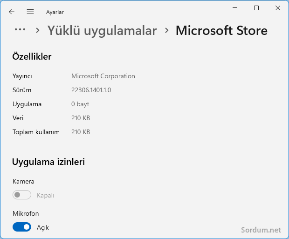
Task: Click the Microsoft Store breadcrumb title
Action: (221, 31)
